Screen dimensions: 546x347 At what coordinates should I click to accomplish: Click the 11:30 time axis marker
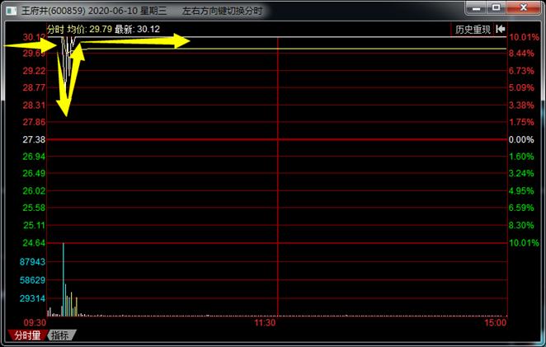(265, 324)
